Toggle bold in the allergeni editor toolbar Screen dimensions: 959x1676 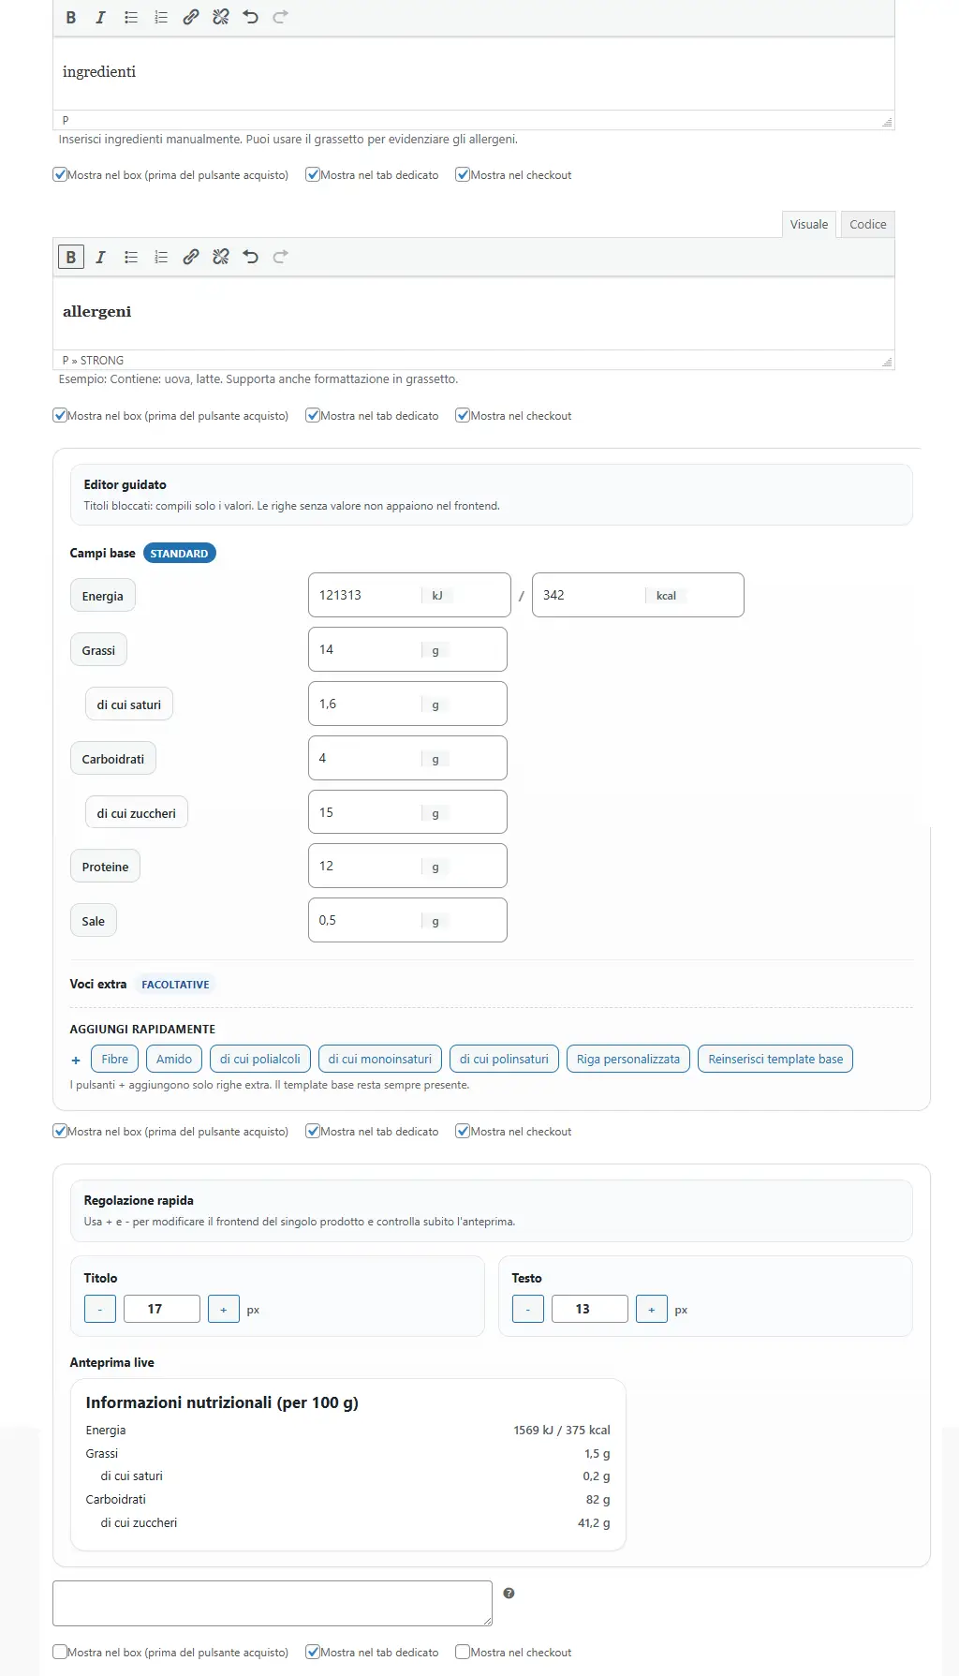[x=71, y=257]
